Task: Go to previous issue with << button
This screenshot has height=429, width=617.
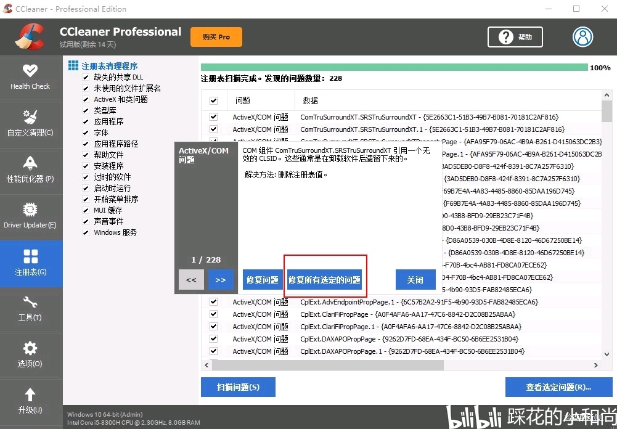Action: tap(191, 280)
